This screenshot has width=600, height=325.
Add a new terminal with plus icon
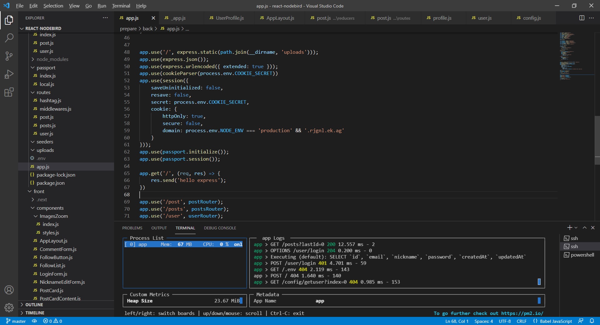(569, 228)
